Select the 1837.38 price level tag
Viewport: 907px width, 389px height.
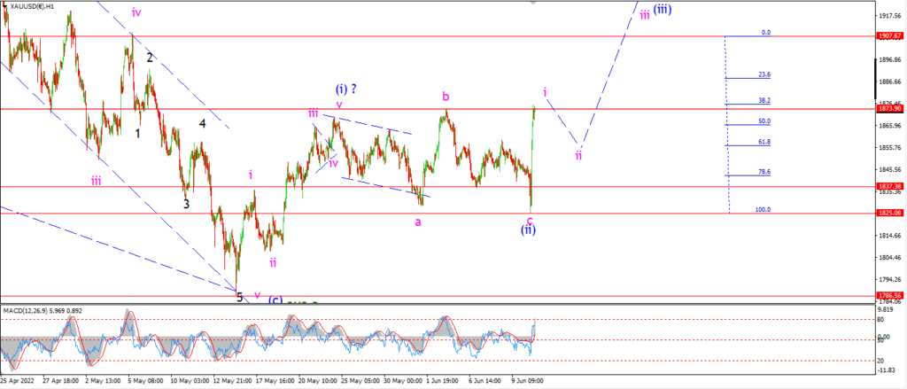click(891, 186)
